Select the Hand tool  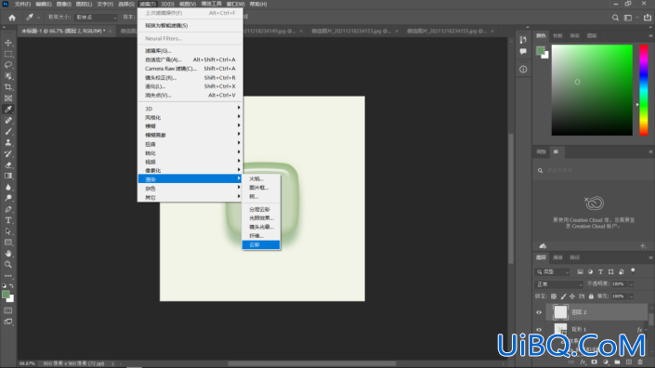pyautogui.click(x=8, y=254)
